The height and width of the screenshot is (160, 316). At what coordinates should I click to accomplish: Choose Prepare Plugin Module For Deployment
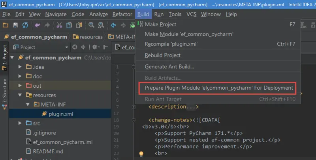(218, 88)
